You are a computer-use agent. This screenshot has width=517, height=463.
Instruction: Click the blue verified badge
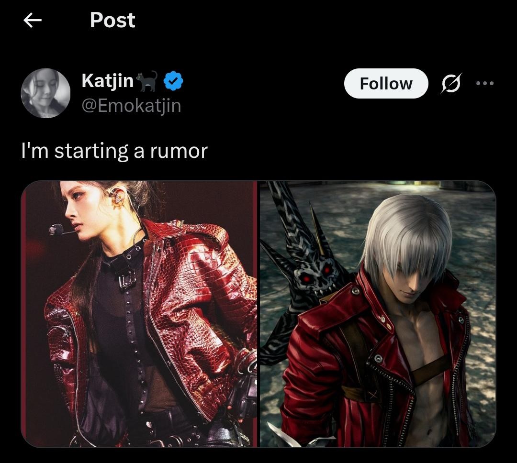[x=173, y=81]
